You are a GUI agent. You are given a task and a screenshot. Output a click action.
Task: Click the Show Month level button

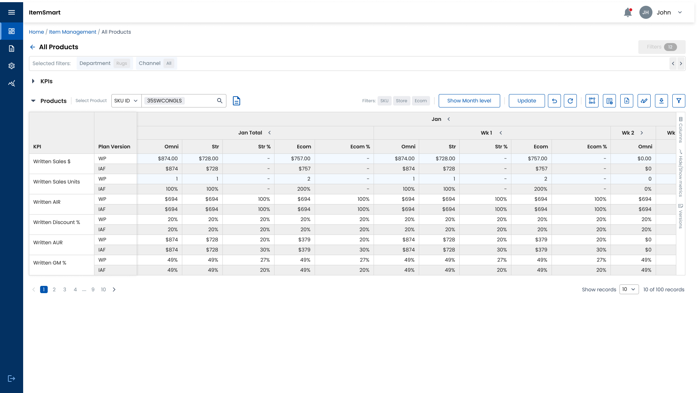click(469, 101)
